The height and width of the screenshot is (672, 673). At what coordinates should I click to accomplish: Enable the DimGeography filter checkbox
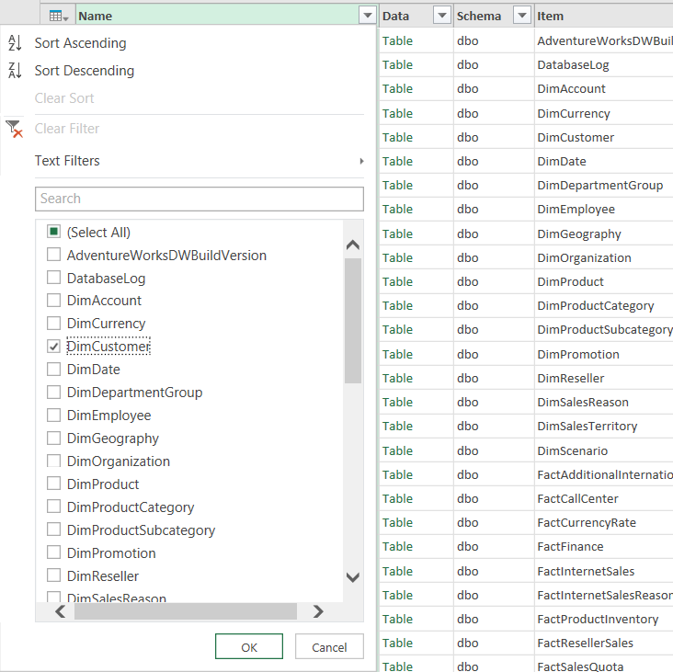click(54, 439)
